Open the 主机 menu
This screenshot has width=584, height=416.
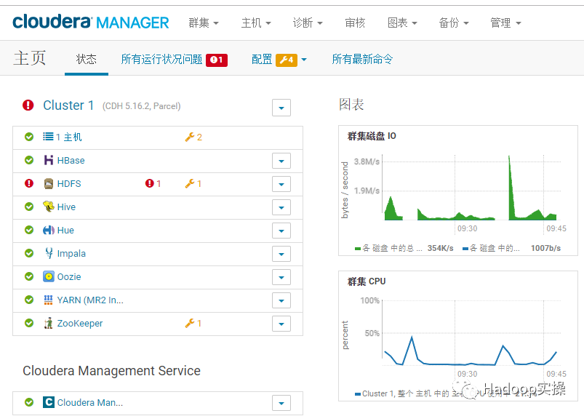(x=256, y=23)
